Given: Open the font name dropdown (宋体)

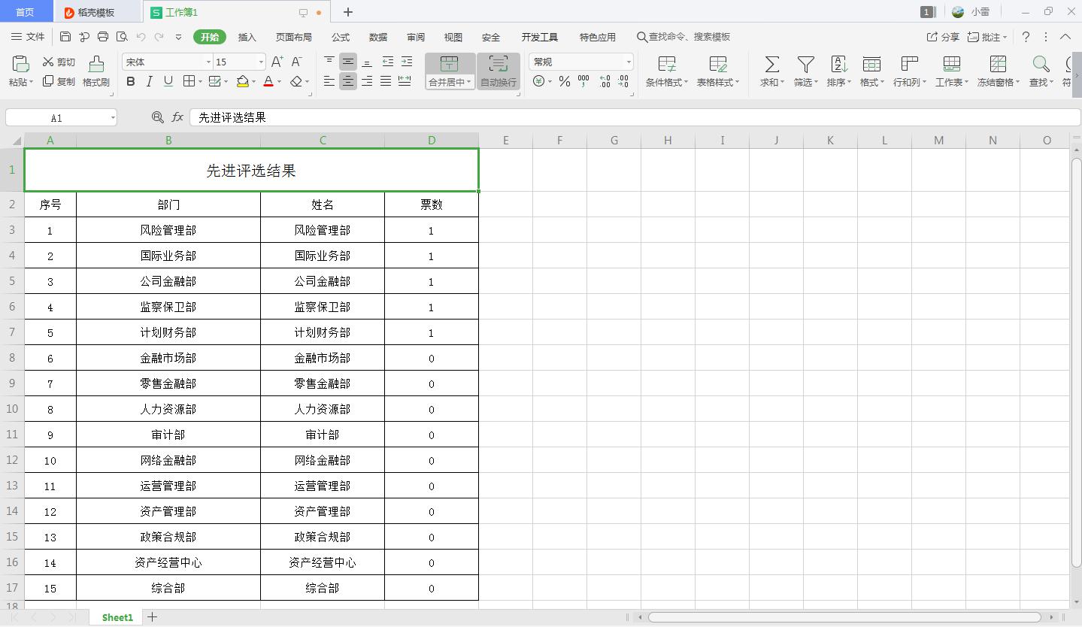Looking at the screenshot, I should (x=208, y=62).
